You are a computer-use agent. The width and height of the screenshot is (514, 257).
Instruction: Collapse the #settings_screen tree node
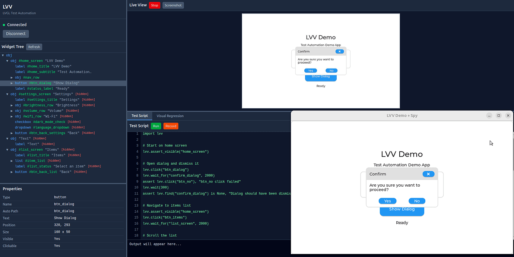(7, 94)
